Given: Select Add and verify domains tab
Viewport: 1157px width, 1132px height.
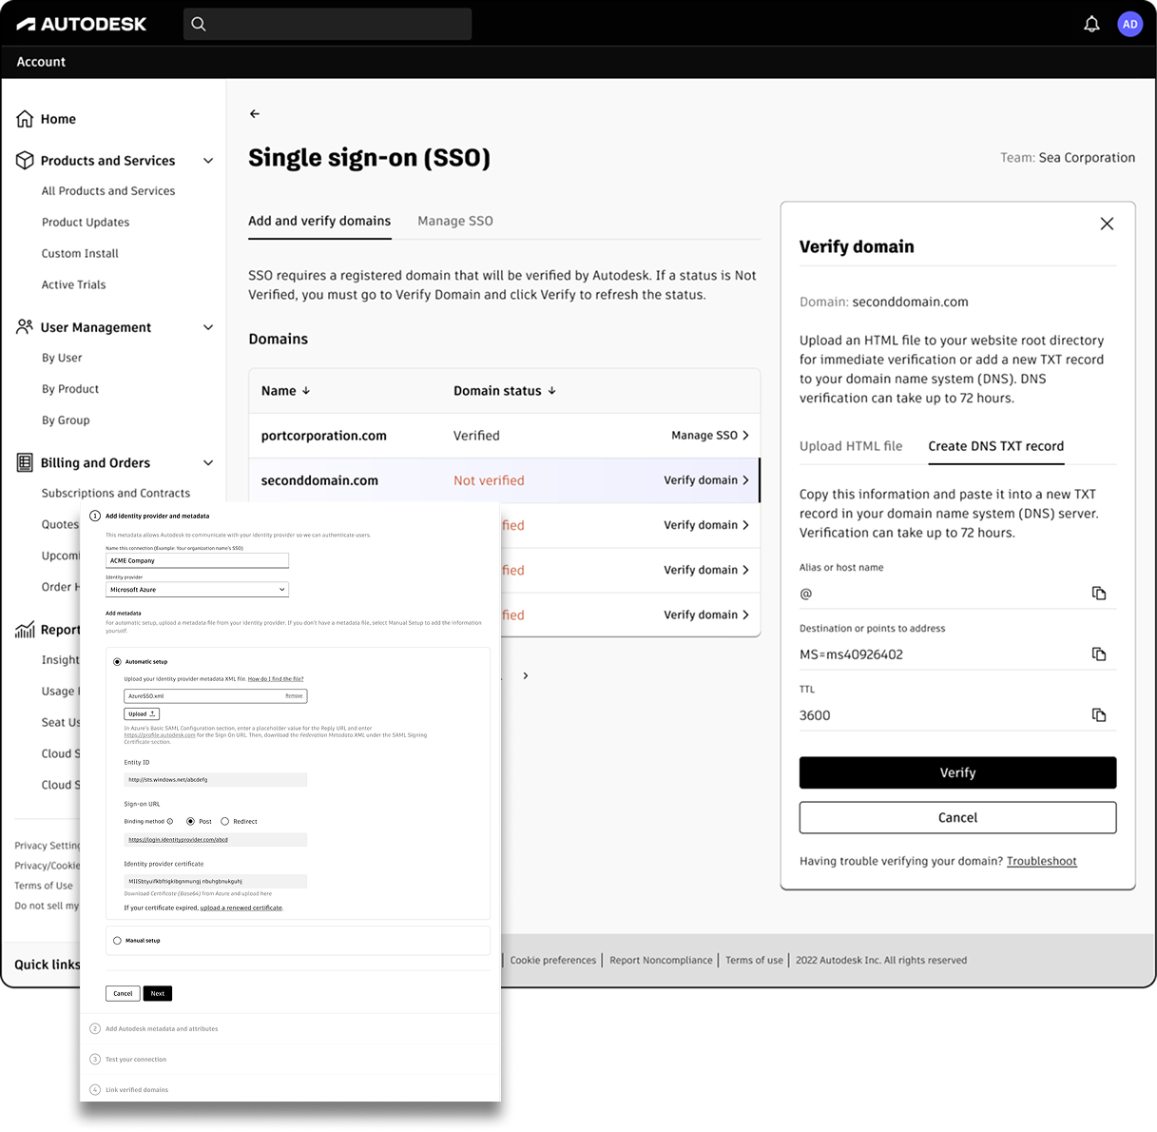Looking at the screenshot, I should point(319,221).
